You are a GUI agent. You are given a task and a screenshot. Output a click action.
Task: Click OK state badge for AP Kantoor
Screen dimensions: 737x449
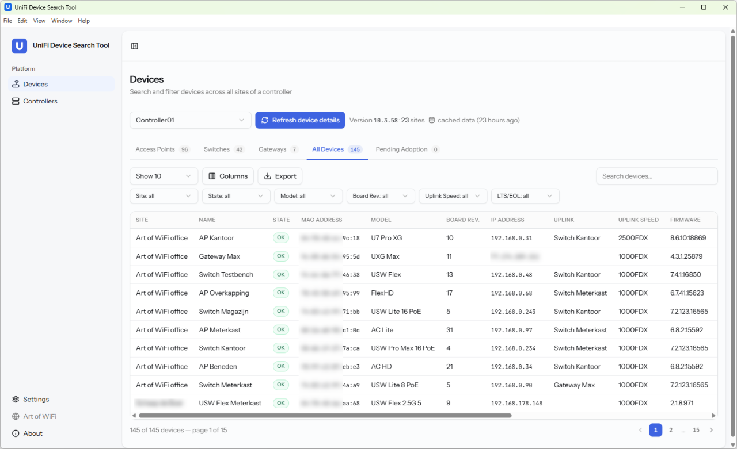[281, 237]
